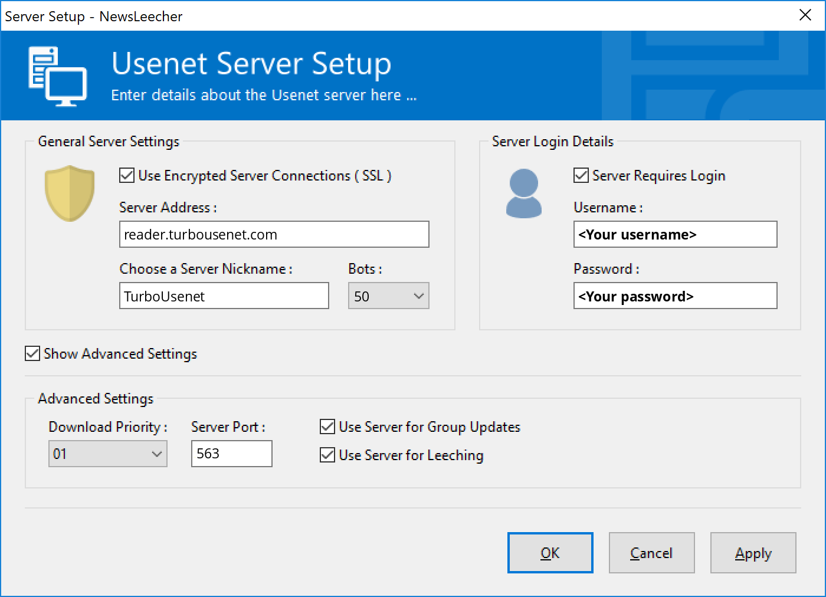Disable Use Server for Leeching
The image size is (826, 597).
pyautogui.click(x=327, y=455)
